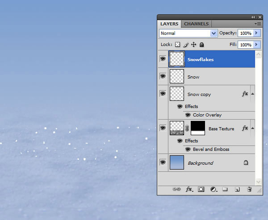Click the layers list scroll up arrow

258,54
